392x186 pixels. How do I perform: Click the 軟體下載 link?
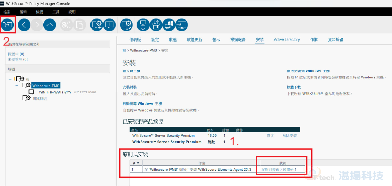[x=294, y=87]
